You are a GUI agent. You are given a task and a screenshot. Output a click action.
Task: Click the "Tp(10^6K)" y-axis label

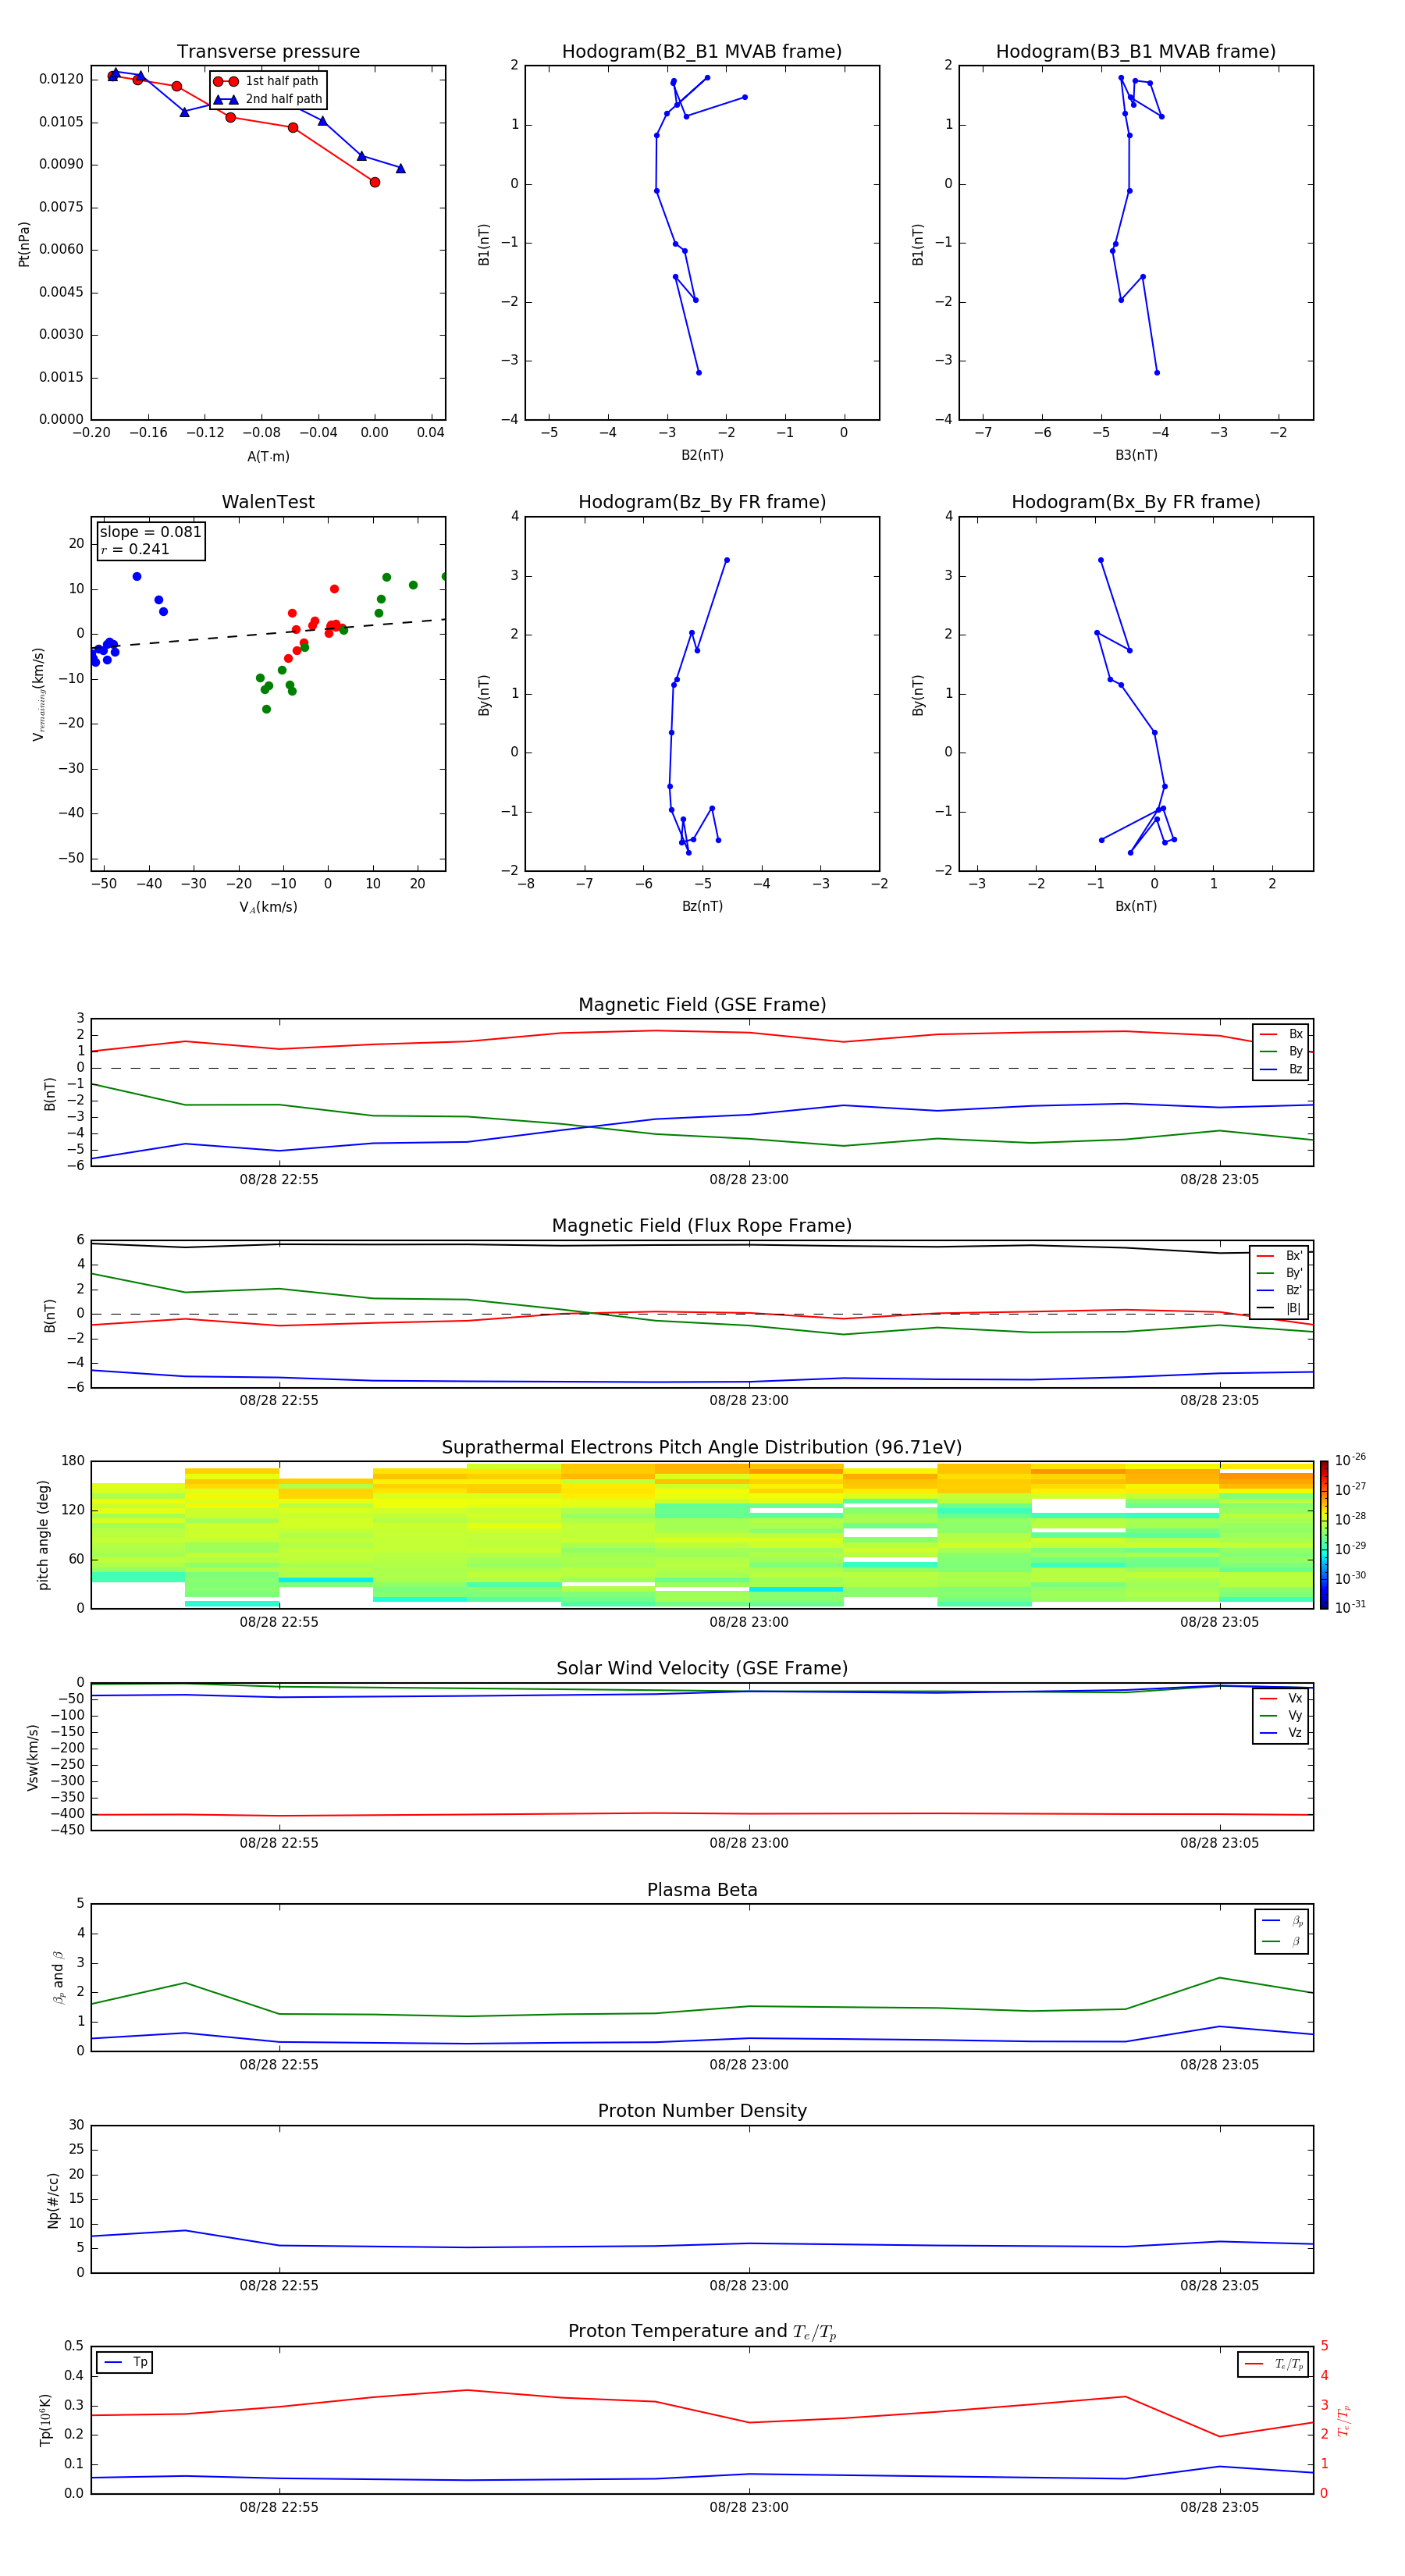pyautogui.click(x=45, y=2420)
